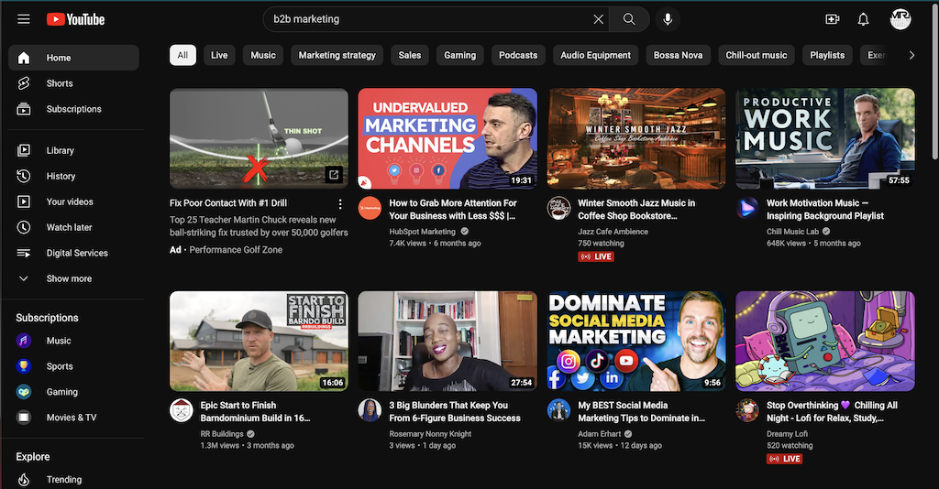Screen dimensions: 939x489
Task: Open History in the sidebar
Action: pos(73,176)
